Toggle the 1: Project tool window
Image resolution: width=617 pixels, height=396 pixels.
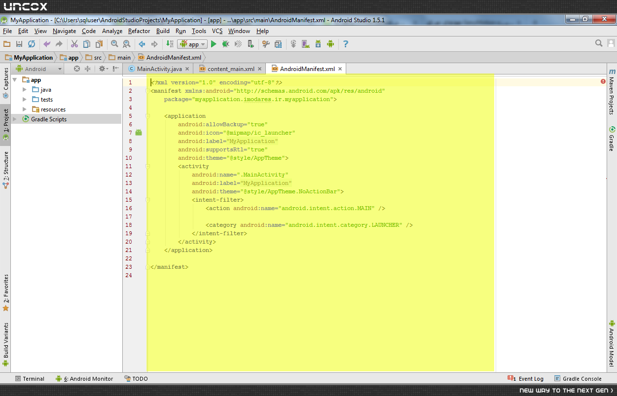(5, 125)
